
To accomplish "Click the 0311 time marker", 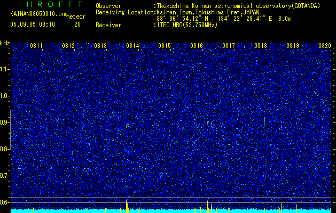I will (x=36, y=45).
